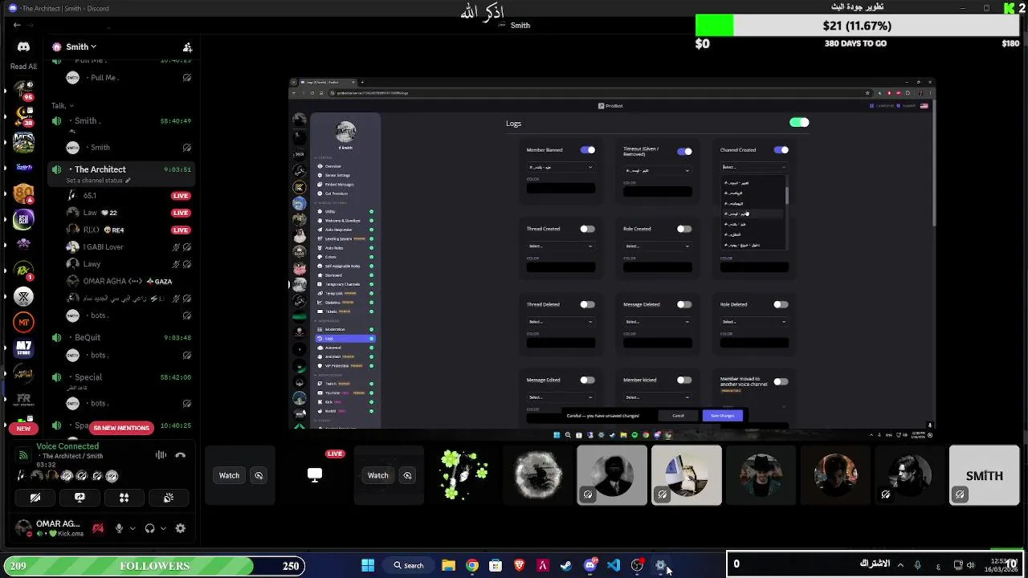This screenshot has height=578, width=1028.
Task: Pick Thread Created color swatch
Action: (x=561, y=267)
